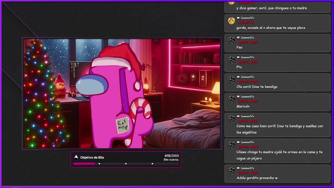Click the avatar beside "Ulises chinga tu madre" message
The image size is (334, 188).
(x=231, y=145)
